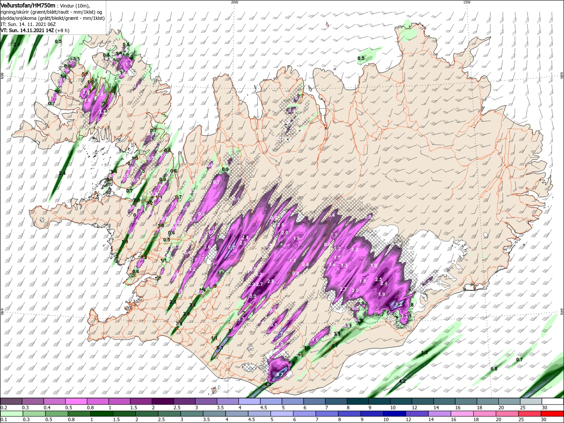The image size is (564, 423).
Task: Select lower legend swatch between 0.3 and 0.5
Action: coord(34,414)
